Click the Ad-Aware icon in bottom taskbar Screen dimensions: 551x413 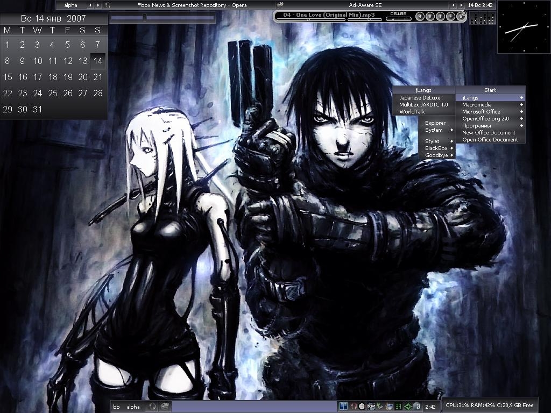(165, 407)
